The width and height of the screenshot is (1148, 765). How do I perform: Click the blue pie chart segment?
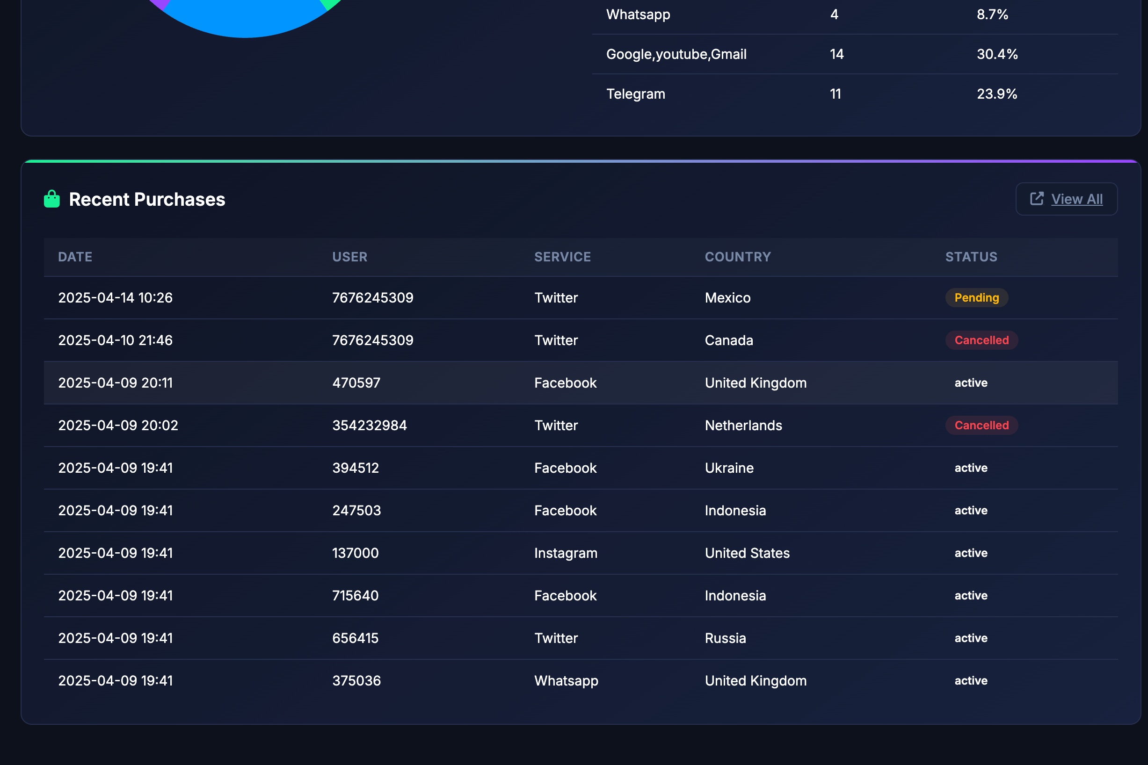point(244,19)
